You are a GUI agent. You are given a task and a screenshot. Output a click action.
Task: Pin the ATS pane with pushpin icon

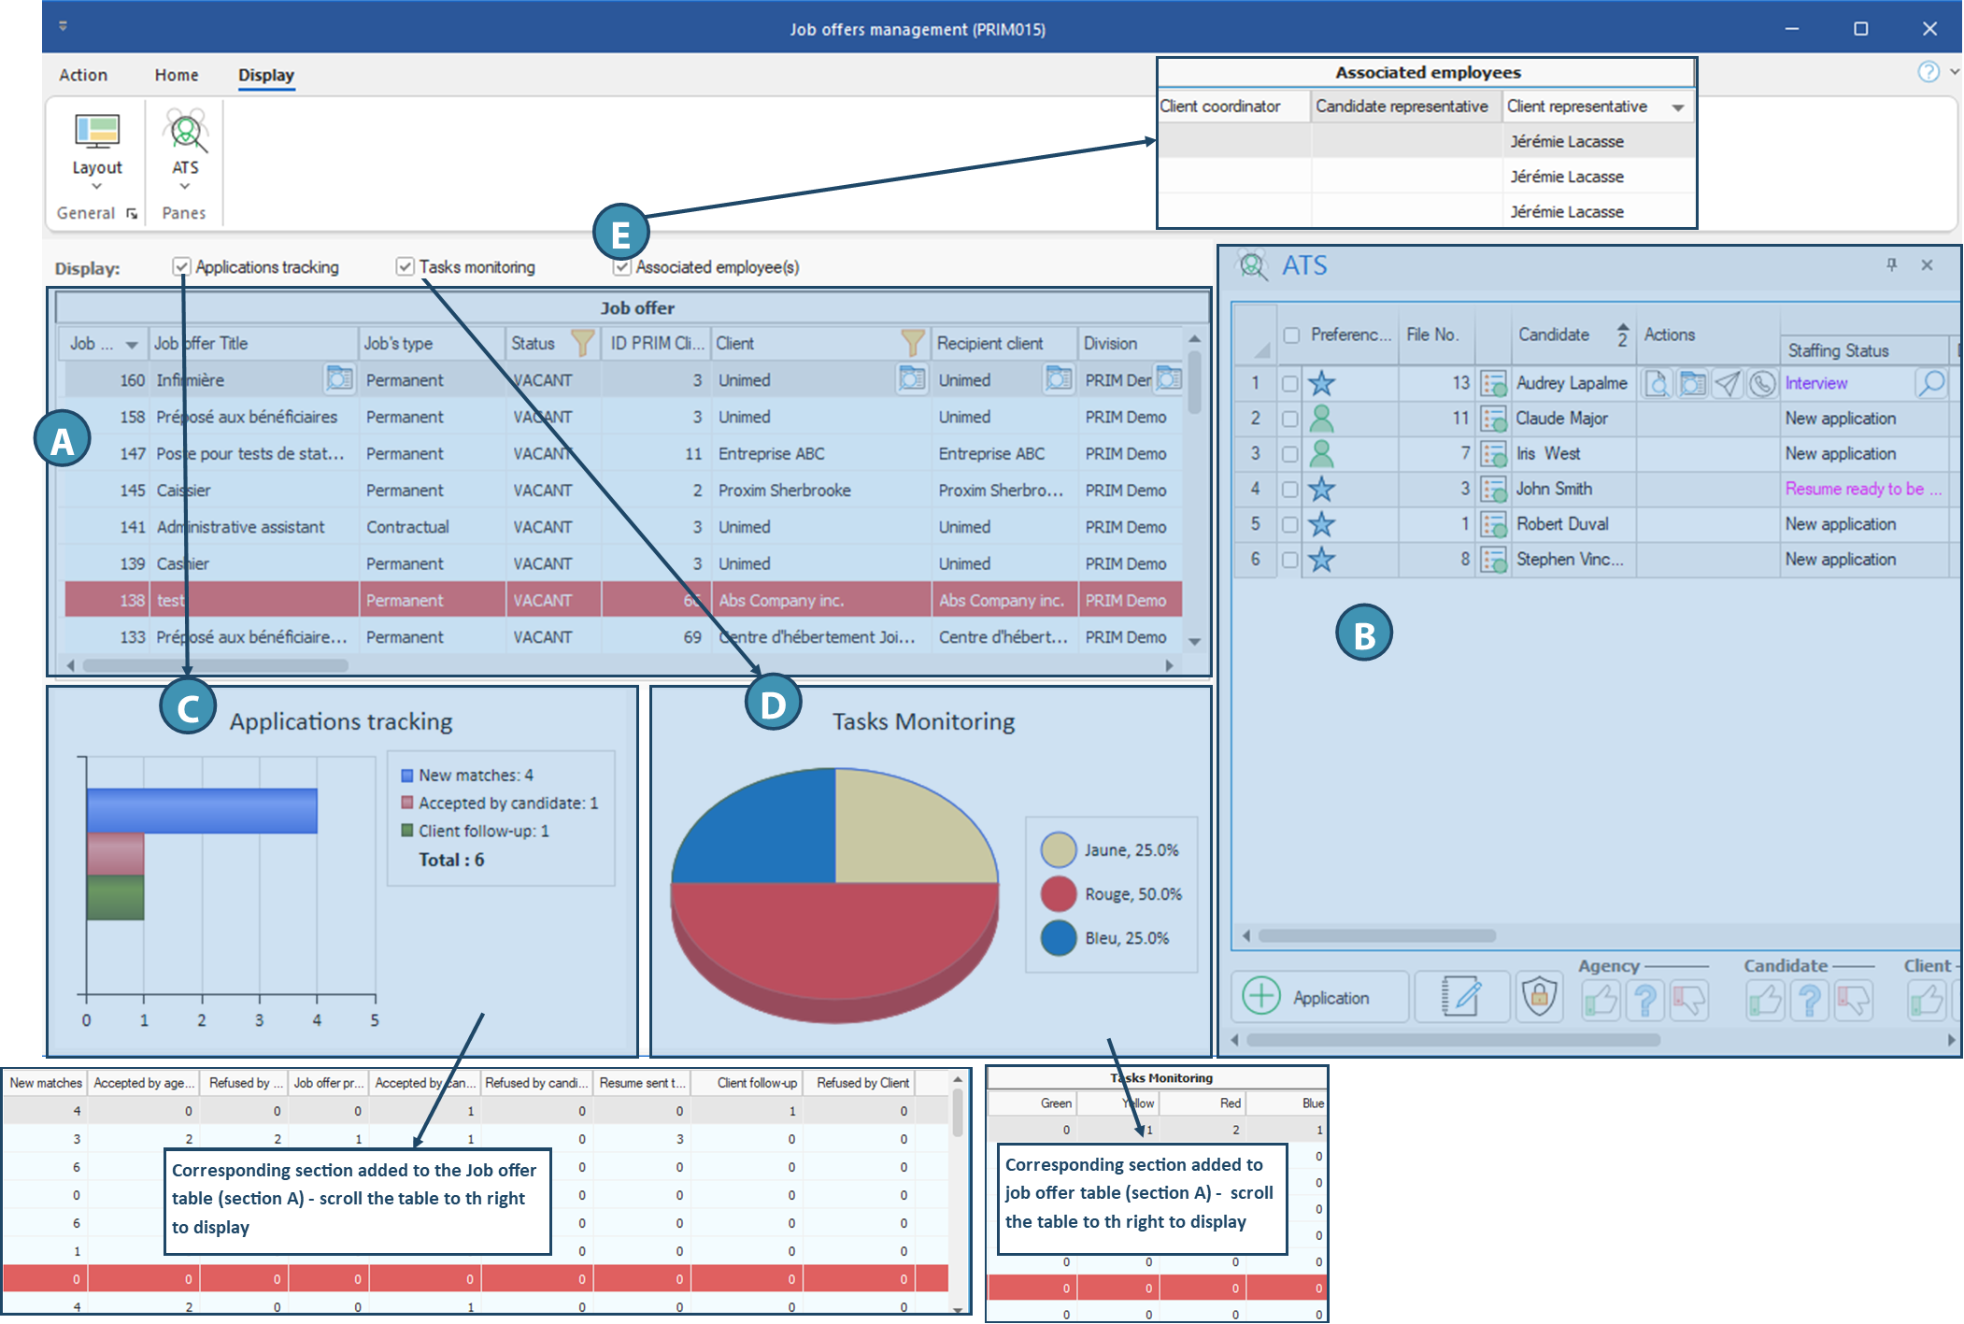(1891, 265)
